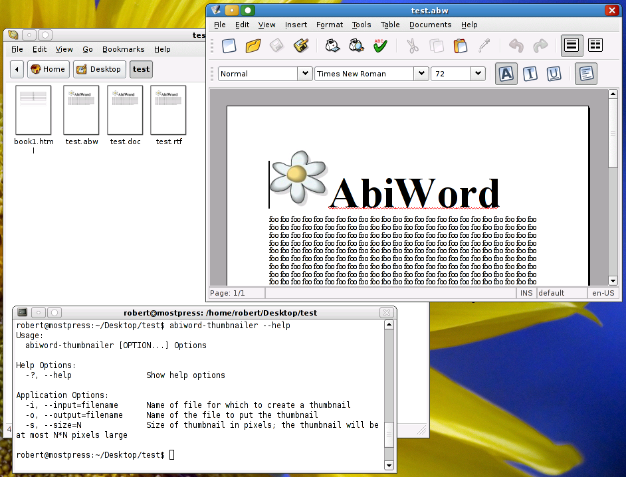
Task: Click the paragraph style field showing Normal
Action: click(x=258, y=74)
